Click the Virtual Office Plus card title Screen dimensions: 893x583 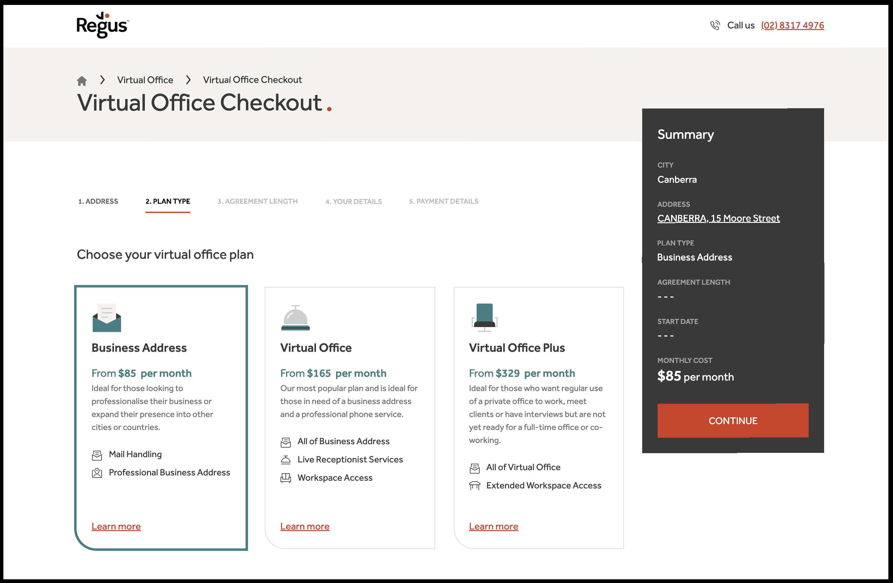[517, 348]
